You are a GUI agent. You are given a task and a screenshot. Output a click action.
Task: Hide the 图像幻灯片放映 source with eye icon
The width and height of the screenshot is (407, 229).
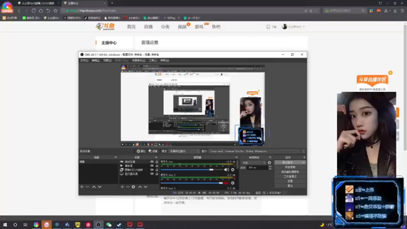tap(152, 170)
